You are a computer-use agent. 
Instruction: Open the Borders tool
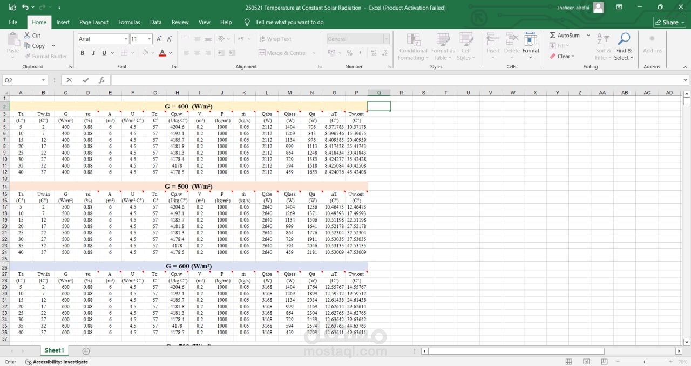[x=124, y=53]
